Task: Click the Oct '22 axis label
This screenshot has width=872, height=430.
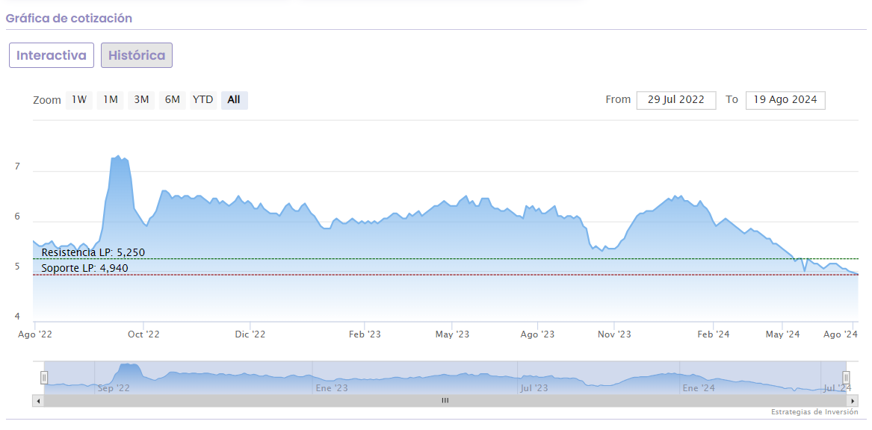Action: coord(143,334)
